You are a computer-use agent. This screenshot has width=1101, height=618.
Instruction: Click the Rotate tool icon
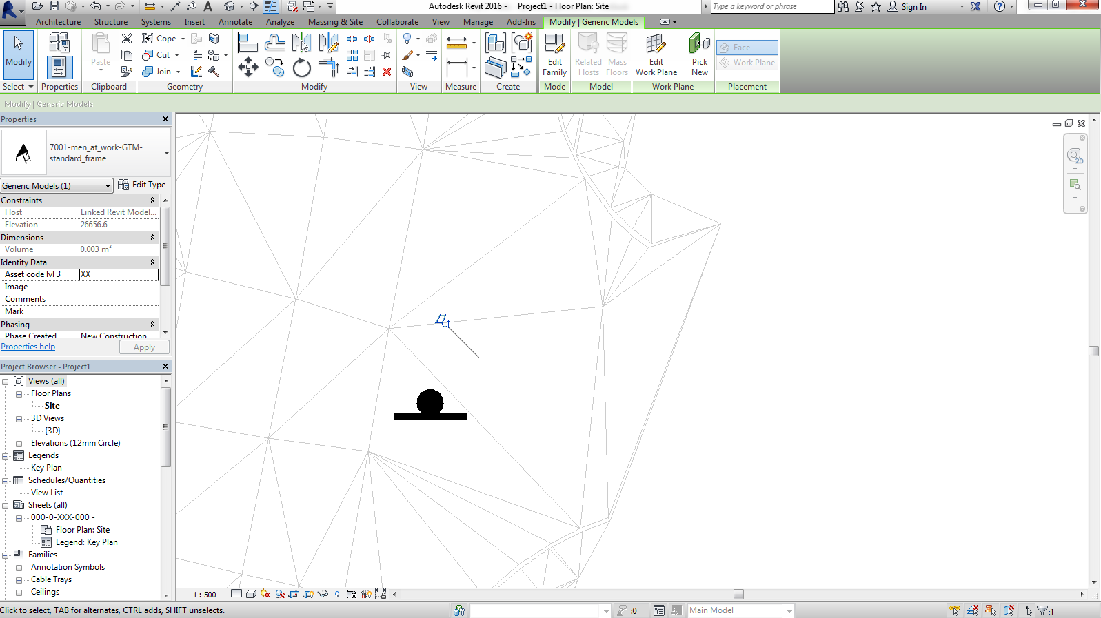click(x=301, y=68)
